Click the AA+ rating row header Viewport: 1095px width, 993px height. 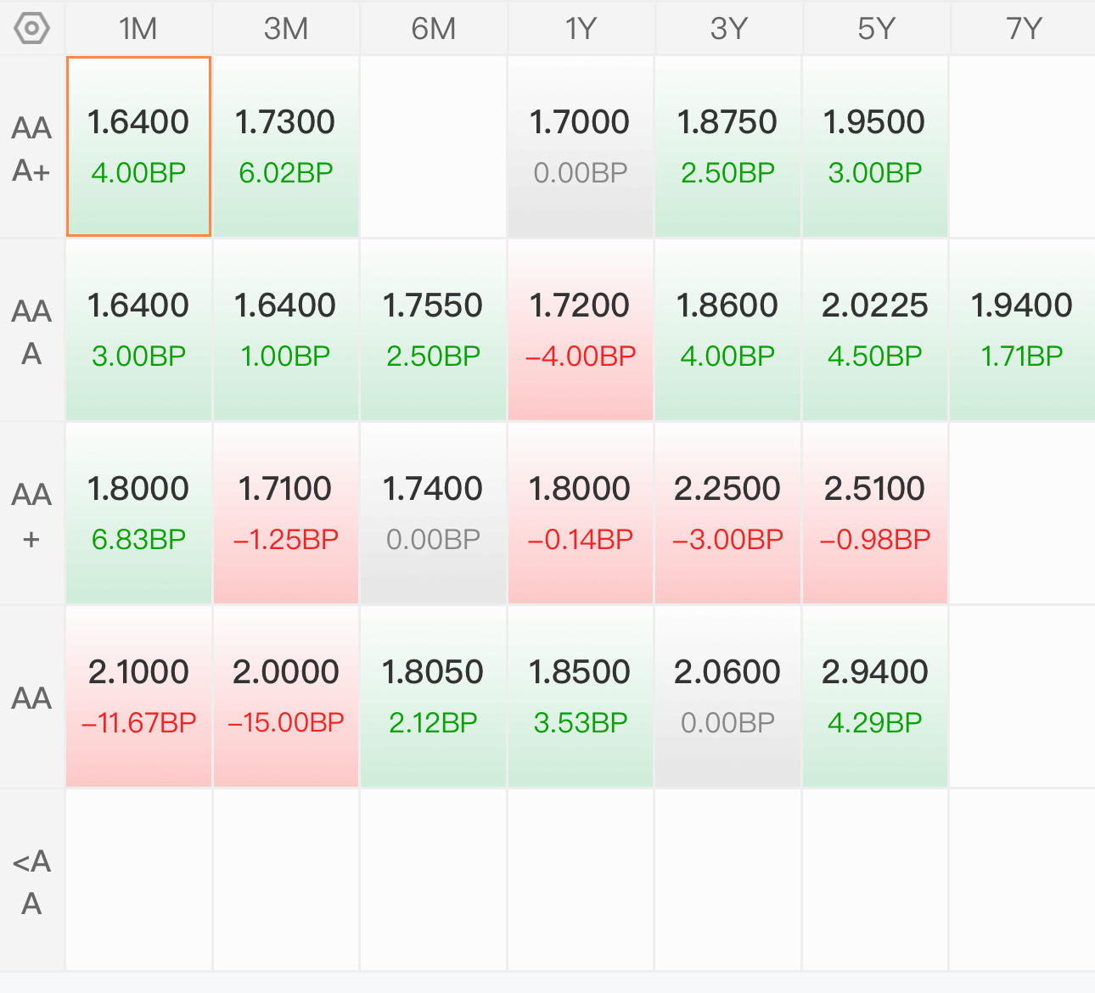[32, 514]
